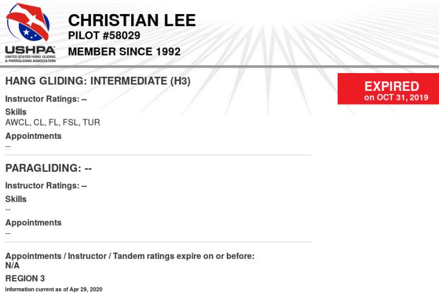Select the REGION 3 text
The height and width of the screenshot is (296, 439).
pyautogui.click(x=25, y=279)
